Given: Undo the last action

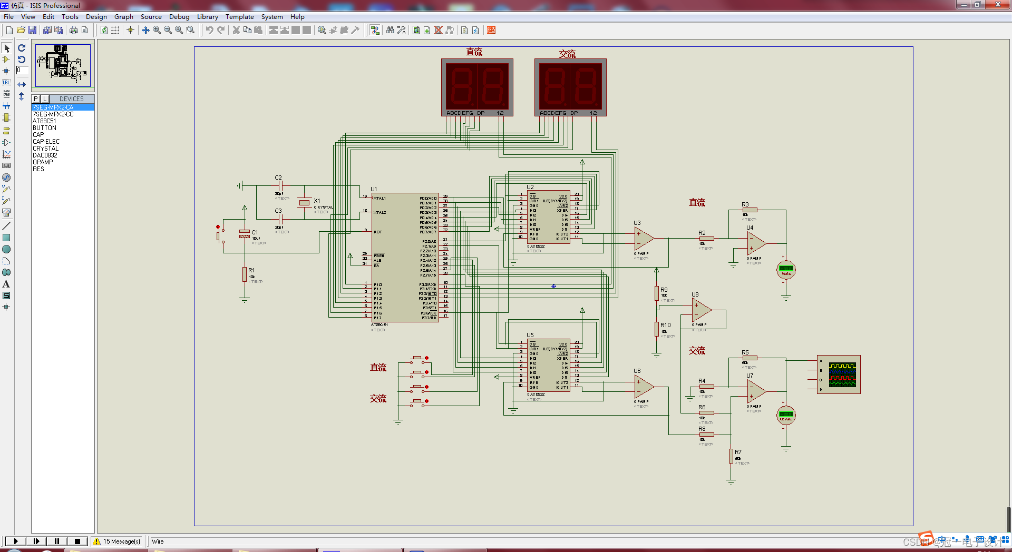Looking at the screenshot, I should point(209,30).
